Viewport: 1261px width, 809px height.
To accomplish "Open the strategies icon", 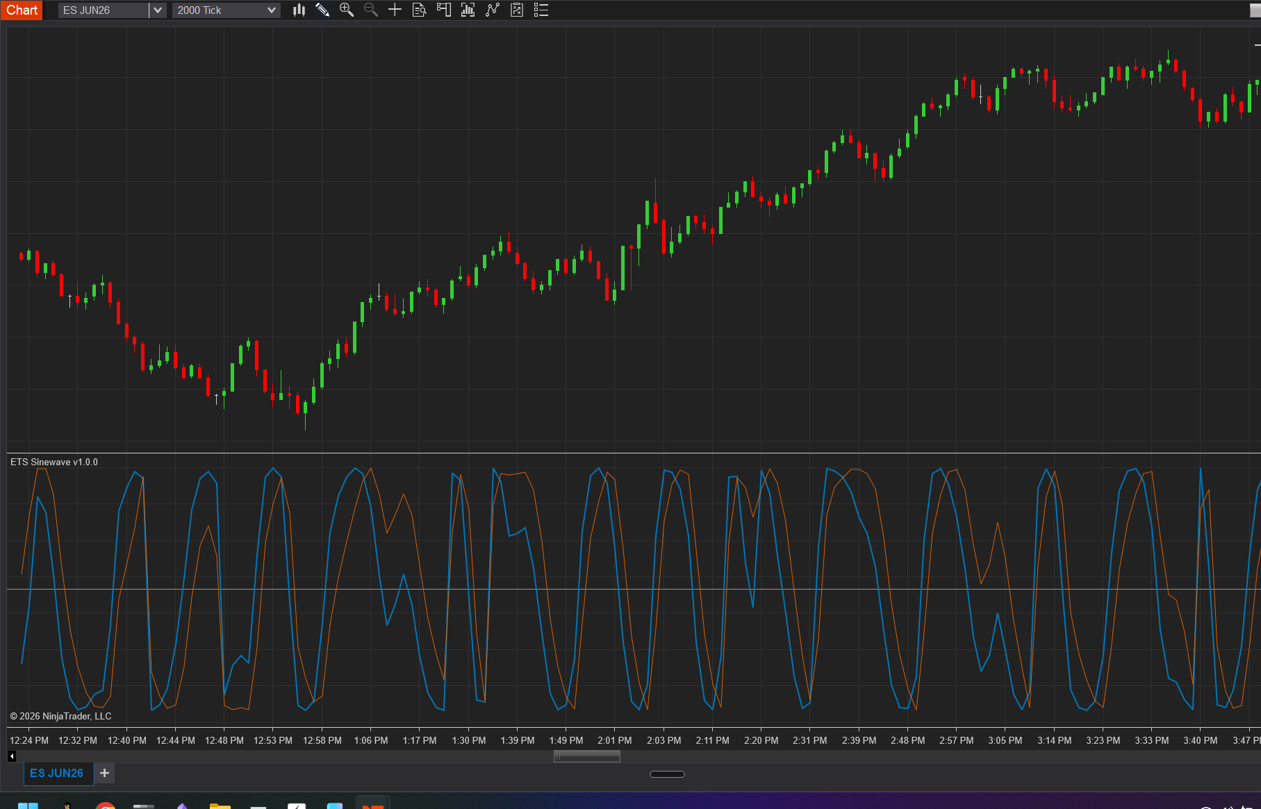I will tap(517, 10).
